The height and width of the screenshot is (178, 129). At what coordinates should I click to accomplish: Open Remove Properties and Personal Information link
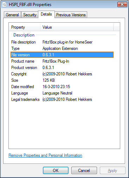(x=45, y=155)
